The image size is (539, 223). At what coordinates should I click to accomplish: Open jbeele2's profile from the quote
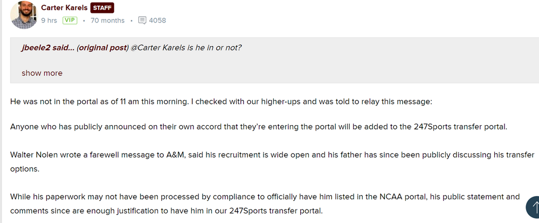tap(37, 47)
